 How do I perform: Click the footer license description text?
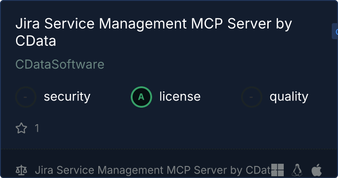pyautogui.click(x=153, y=170)
